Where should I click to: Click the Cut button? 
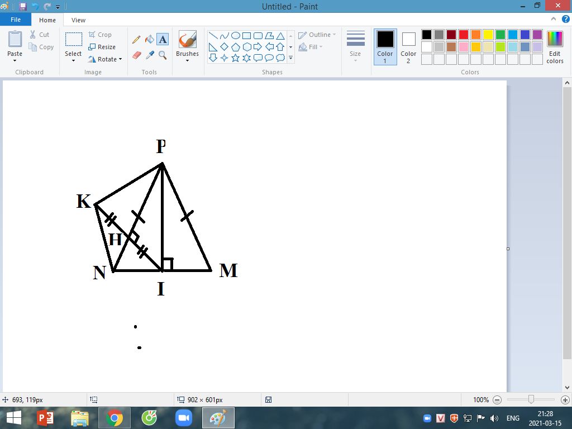pos(40,35)
